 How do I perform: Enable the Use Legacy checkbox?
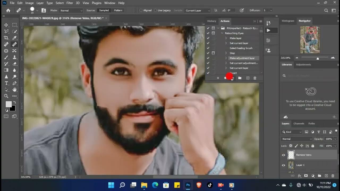coord(155,11)
